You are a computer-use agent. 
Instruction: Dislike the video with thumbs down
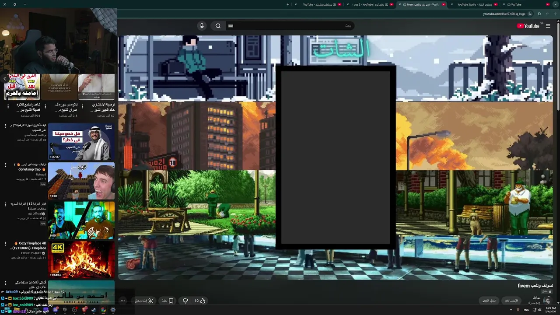(x=185, y=301)
